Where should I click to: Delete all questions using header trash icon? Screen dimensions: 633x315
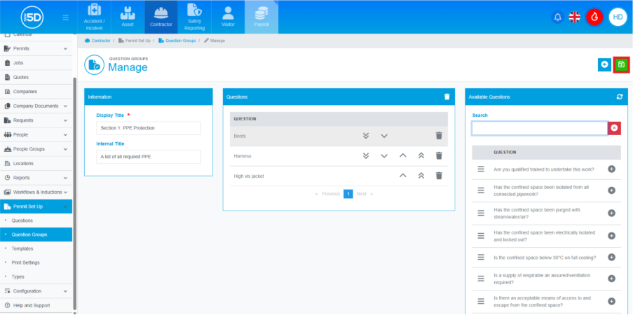pyautogui.click(x=447, y=97)
